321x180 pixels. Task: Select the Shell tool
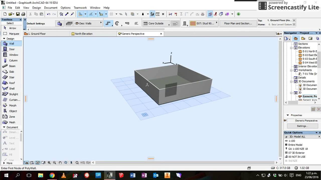[x=11, y=88]
